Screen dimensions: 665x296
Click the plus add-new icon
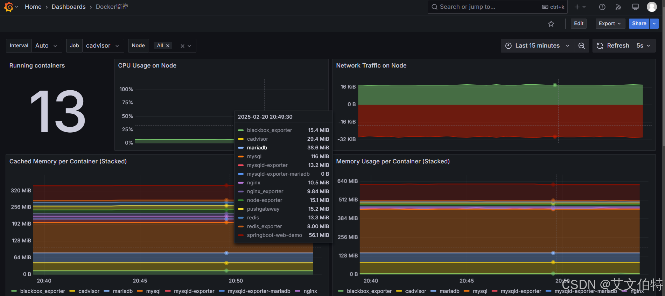tap(577, 7)
